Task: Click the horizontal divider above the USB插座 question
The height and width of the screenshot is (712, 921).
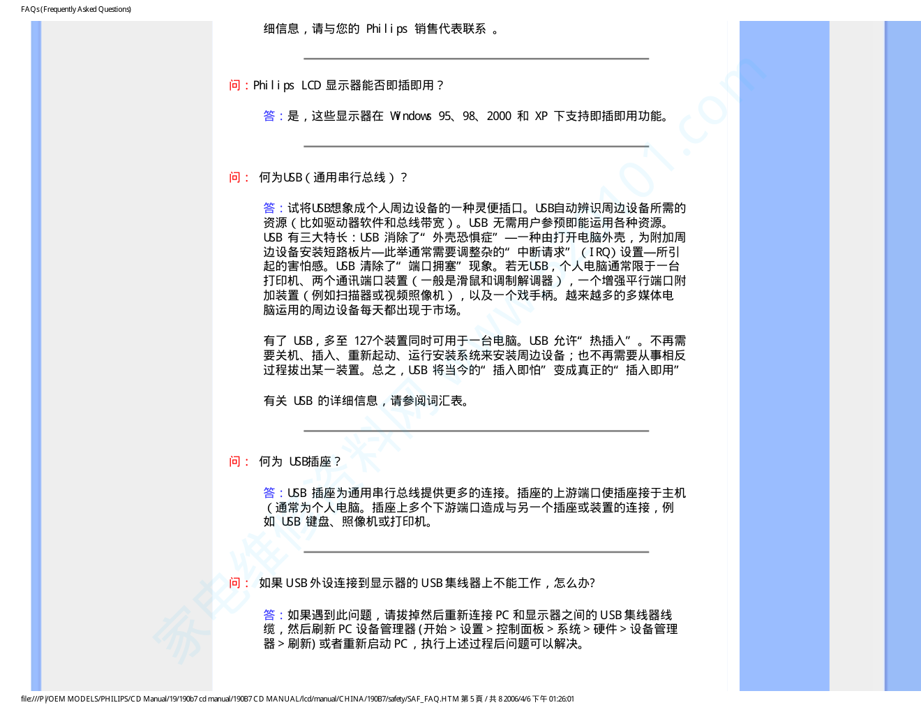Action: coord(476,431)
